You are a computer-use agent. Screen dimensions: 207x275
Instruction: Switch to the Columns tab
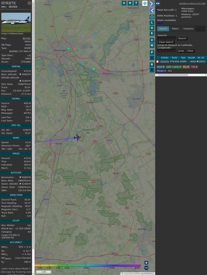[188, 29]
